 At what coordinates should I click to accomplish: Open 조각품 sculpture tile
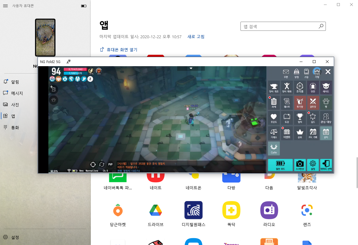pos(300,88)
